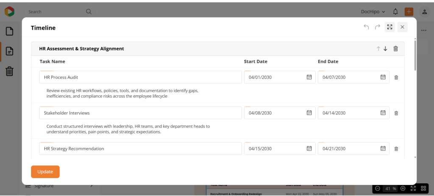Edit the Stakeholder Interviews task name field
Viewport: 434px width, 196px height.
pos(140,113)
